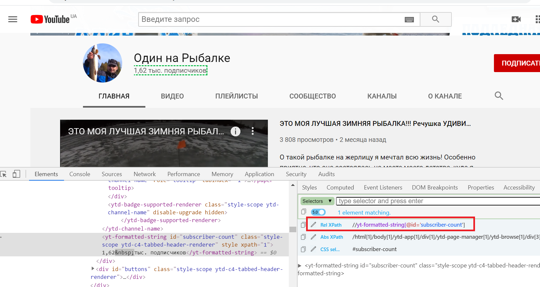
Task: Open the Audits tab
Action: tap(327, 174)
